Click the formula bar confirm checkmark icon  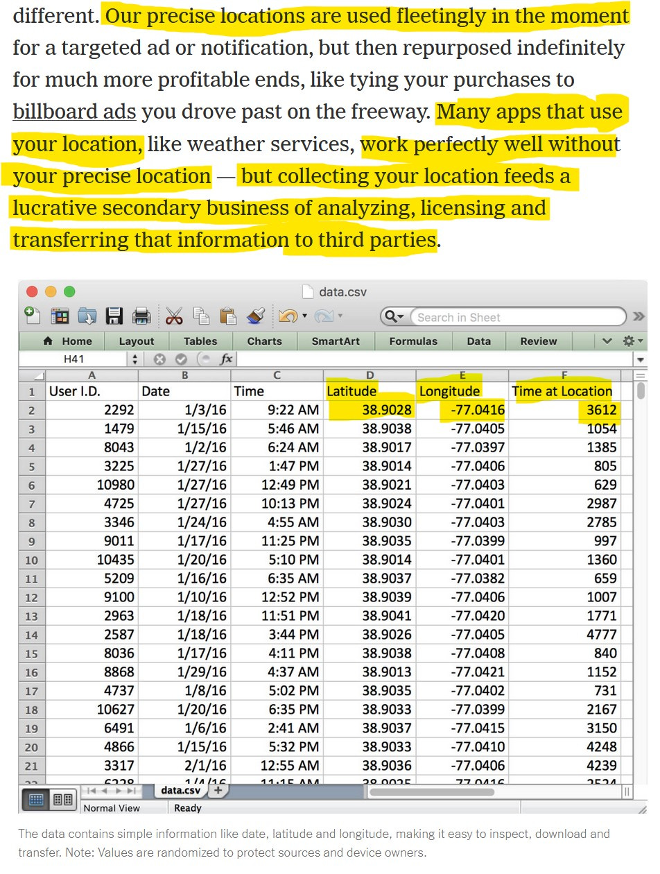click(x=182, y=359)
